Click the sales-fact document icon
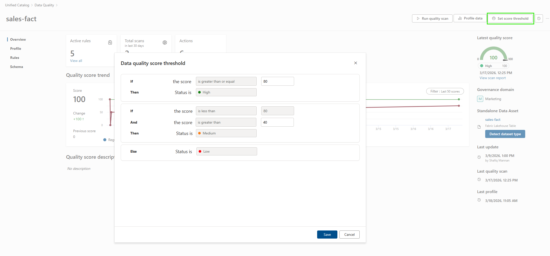This screenshot has height=256, width=550. pos(479,127)
